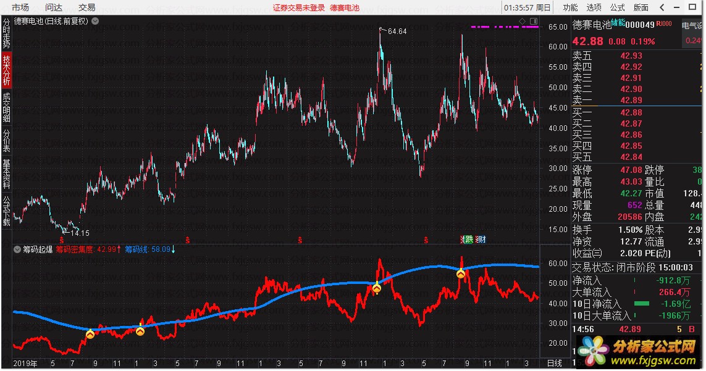
Task: Click the 卖一 price 42.89
Action: [x=631, y=101]
